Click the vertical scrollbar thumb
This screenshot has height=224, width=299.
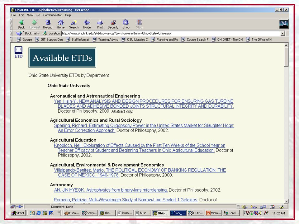tap(286, 57)
